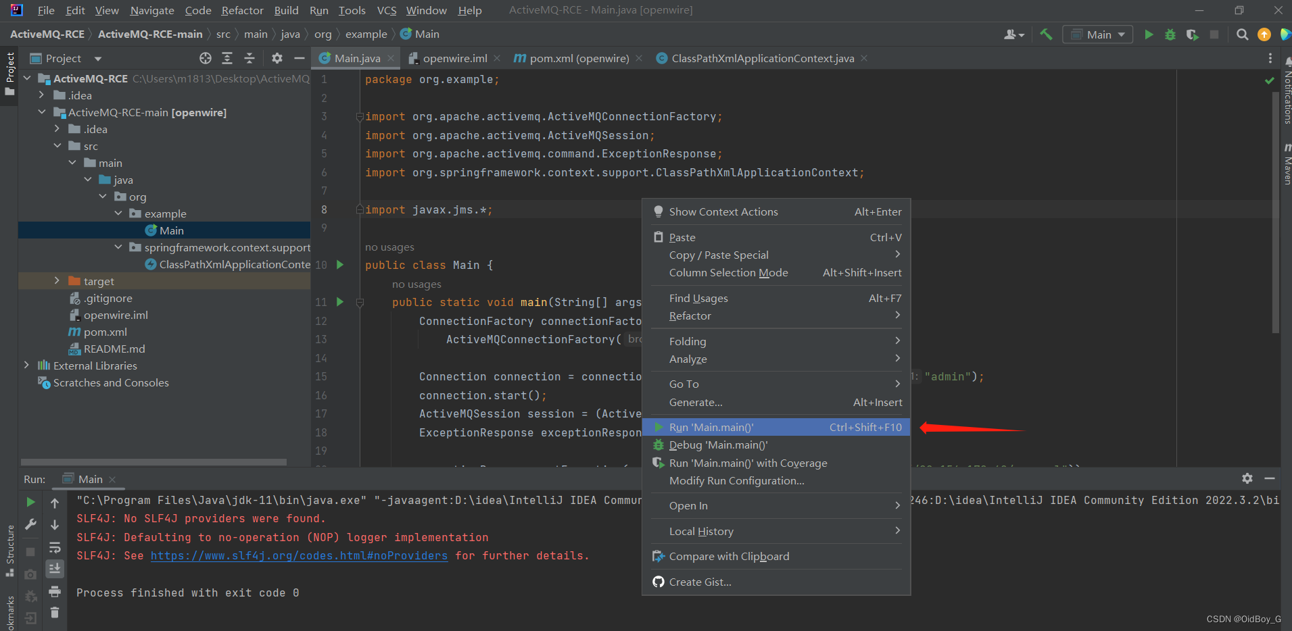Click the 'example' breadcrumb
This screenshot has width=1292, height=631.
point(366,34)
